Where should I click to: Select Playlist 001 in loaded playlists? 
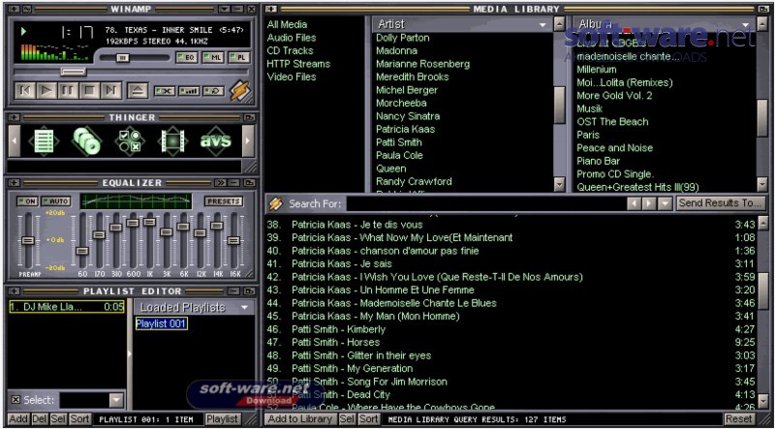coord(162,323)
